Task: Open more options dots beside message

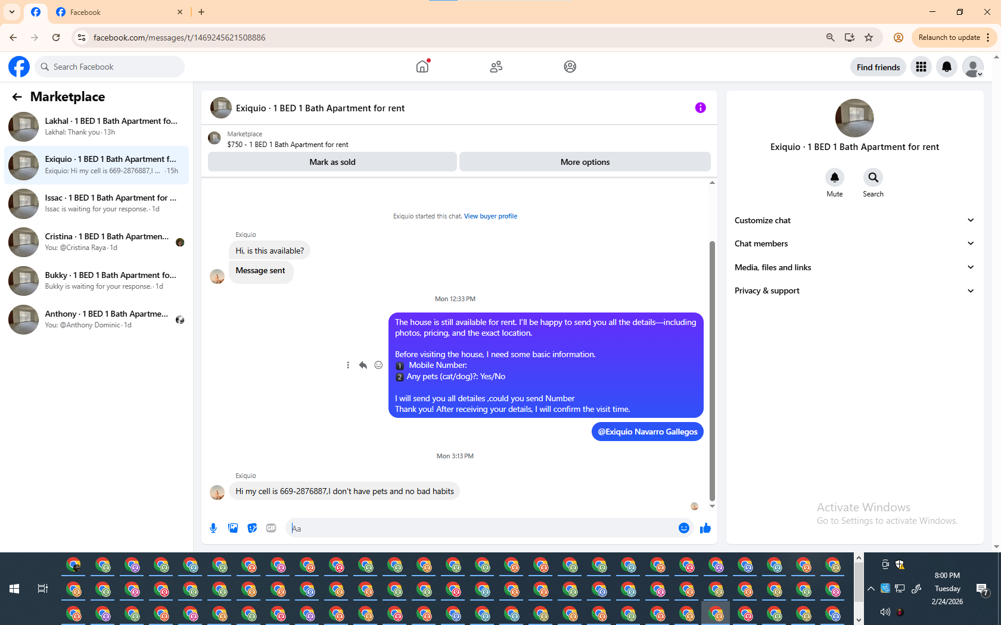Action: tap(348, 365)
